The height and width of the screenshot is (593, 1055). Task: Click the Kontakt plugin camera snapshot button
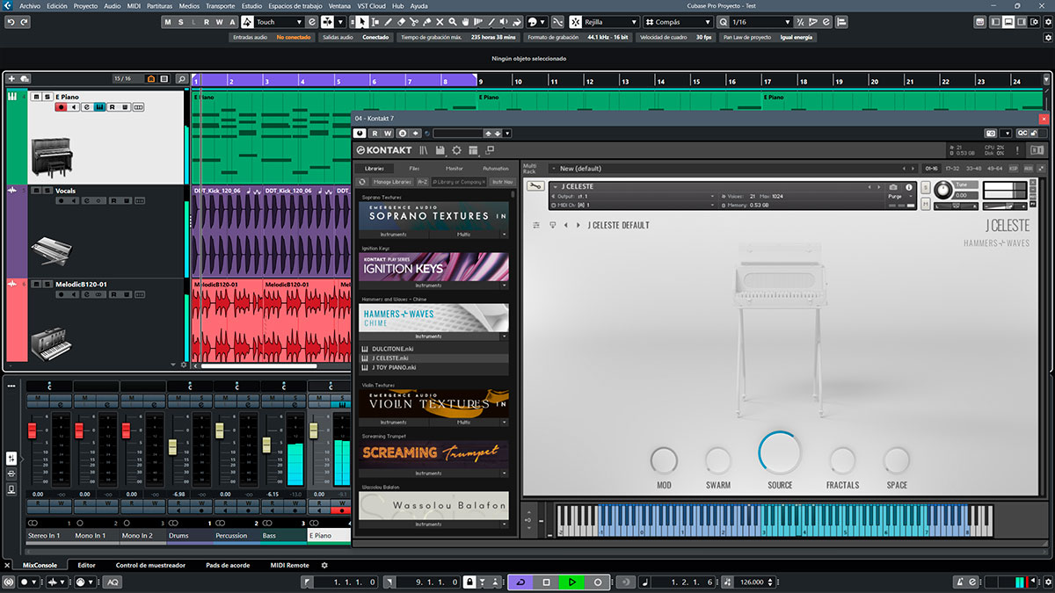[x=991, y=134]
